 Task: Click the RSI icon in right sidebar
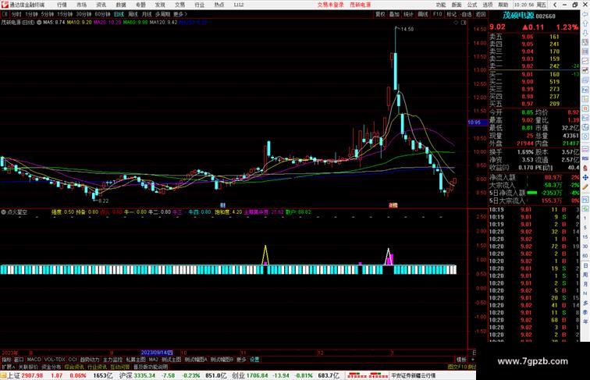[585, 158]
